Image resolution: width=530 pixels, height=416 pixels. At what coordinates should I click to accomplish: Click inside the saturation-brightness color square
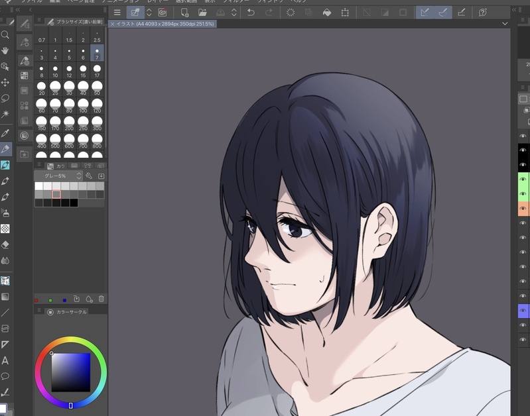[x=70, y=372]
